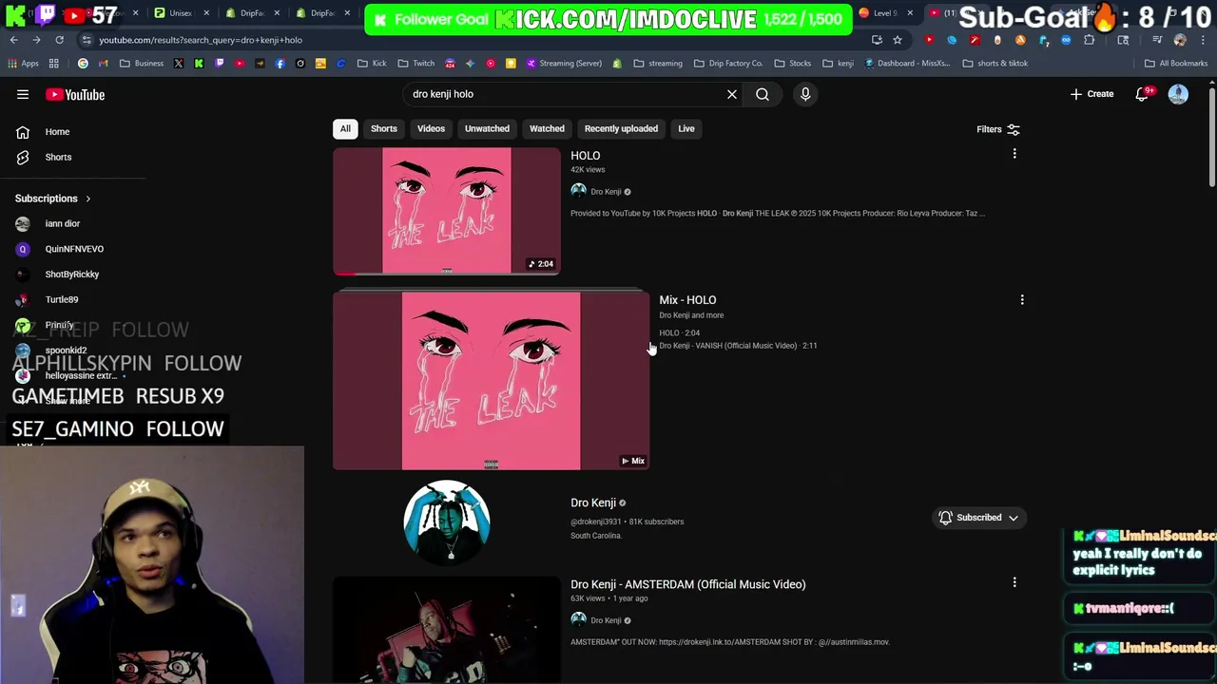Viewport: 1217px width, 684px height.
Task: Select the Recently uploaded chip
Action: [621, 128]
